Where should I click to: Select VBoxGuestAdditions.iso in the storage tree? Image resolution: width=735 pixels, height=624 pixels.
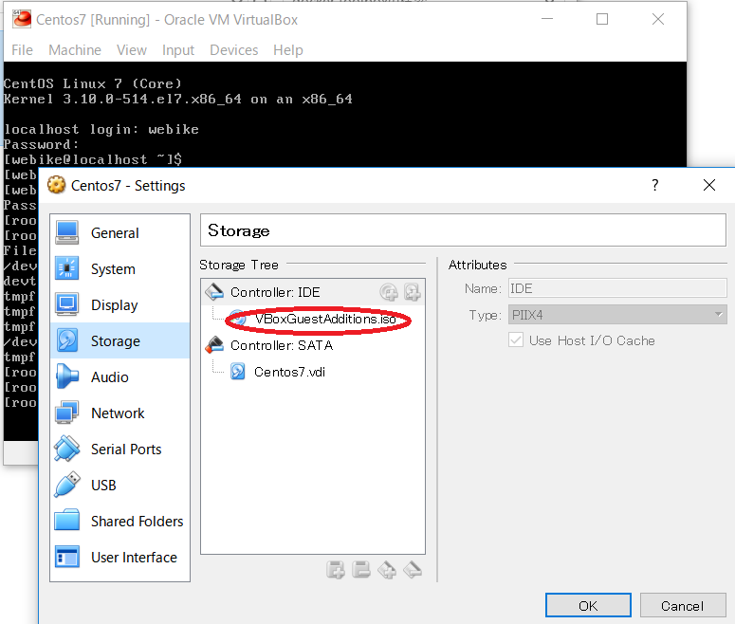pyautogui.click(x=326, y=319)
